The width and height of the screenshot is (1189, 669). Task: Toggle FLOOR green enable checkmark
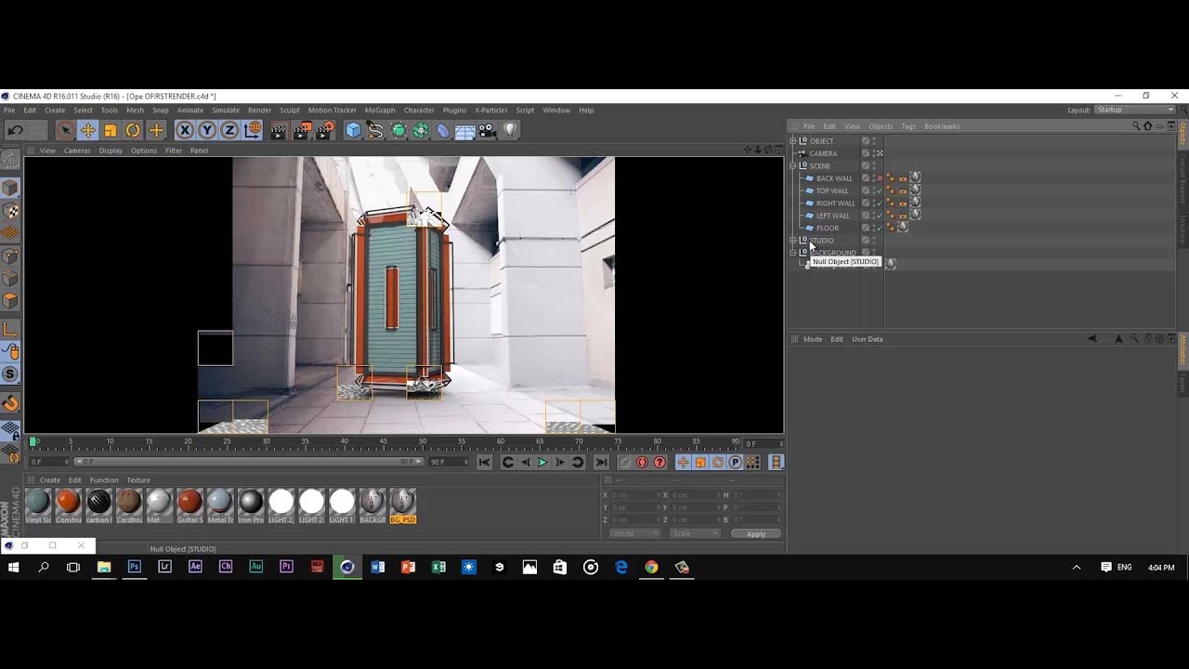(880, 228)
